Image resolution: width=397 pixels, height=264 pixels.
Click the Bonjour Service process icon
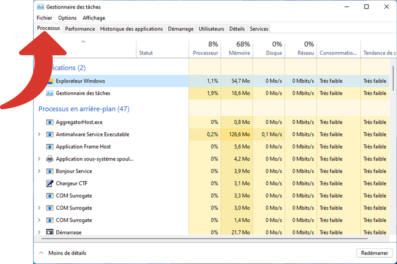coord(50,171)
